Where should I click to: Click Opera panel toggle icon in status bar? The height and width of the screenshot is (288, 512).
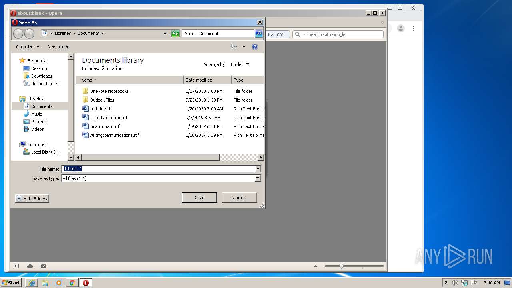(x=16, y=266)
